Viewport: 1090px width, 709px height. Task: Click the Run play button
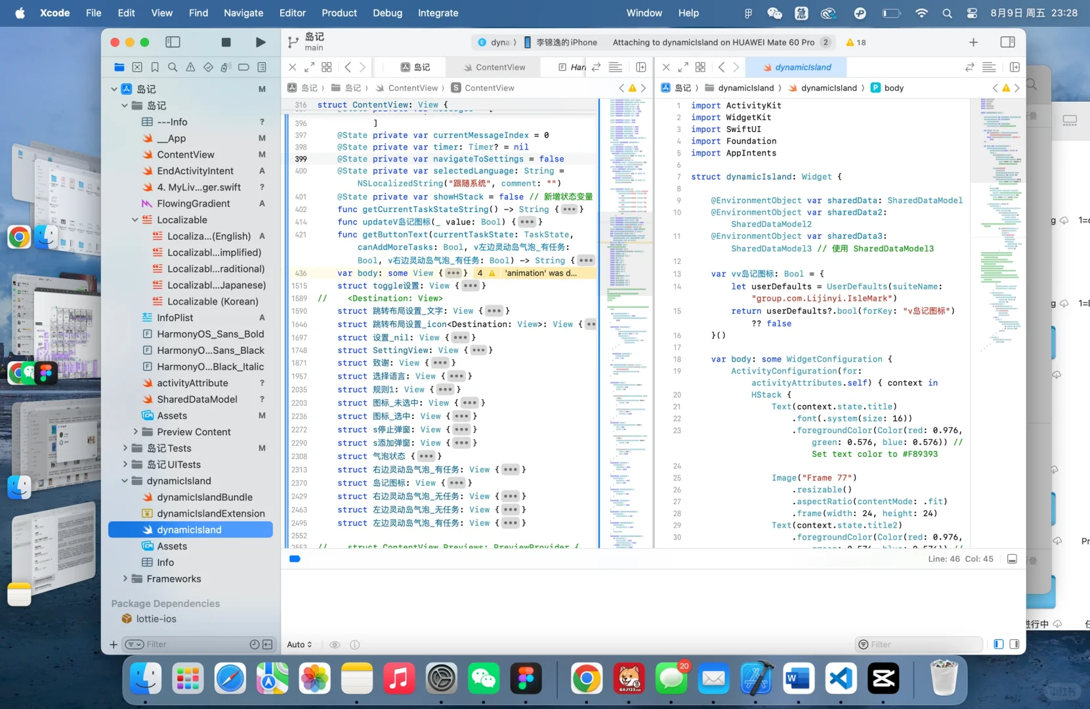pos(261,42)
